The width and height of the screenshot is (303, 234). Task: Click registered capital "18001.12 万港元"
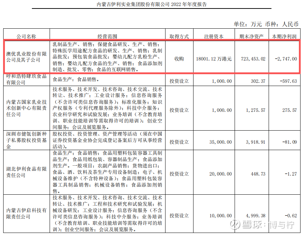coord(214,59)
